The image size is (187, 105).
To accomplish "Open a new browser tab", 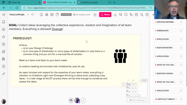I will tap(114, 2).
